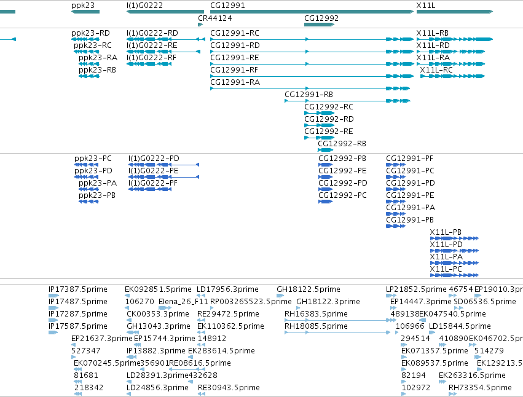Viewport: 523px width, 397px height.
Task: Click protein CG12992-PE
Action: click(x=326, y=177)
